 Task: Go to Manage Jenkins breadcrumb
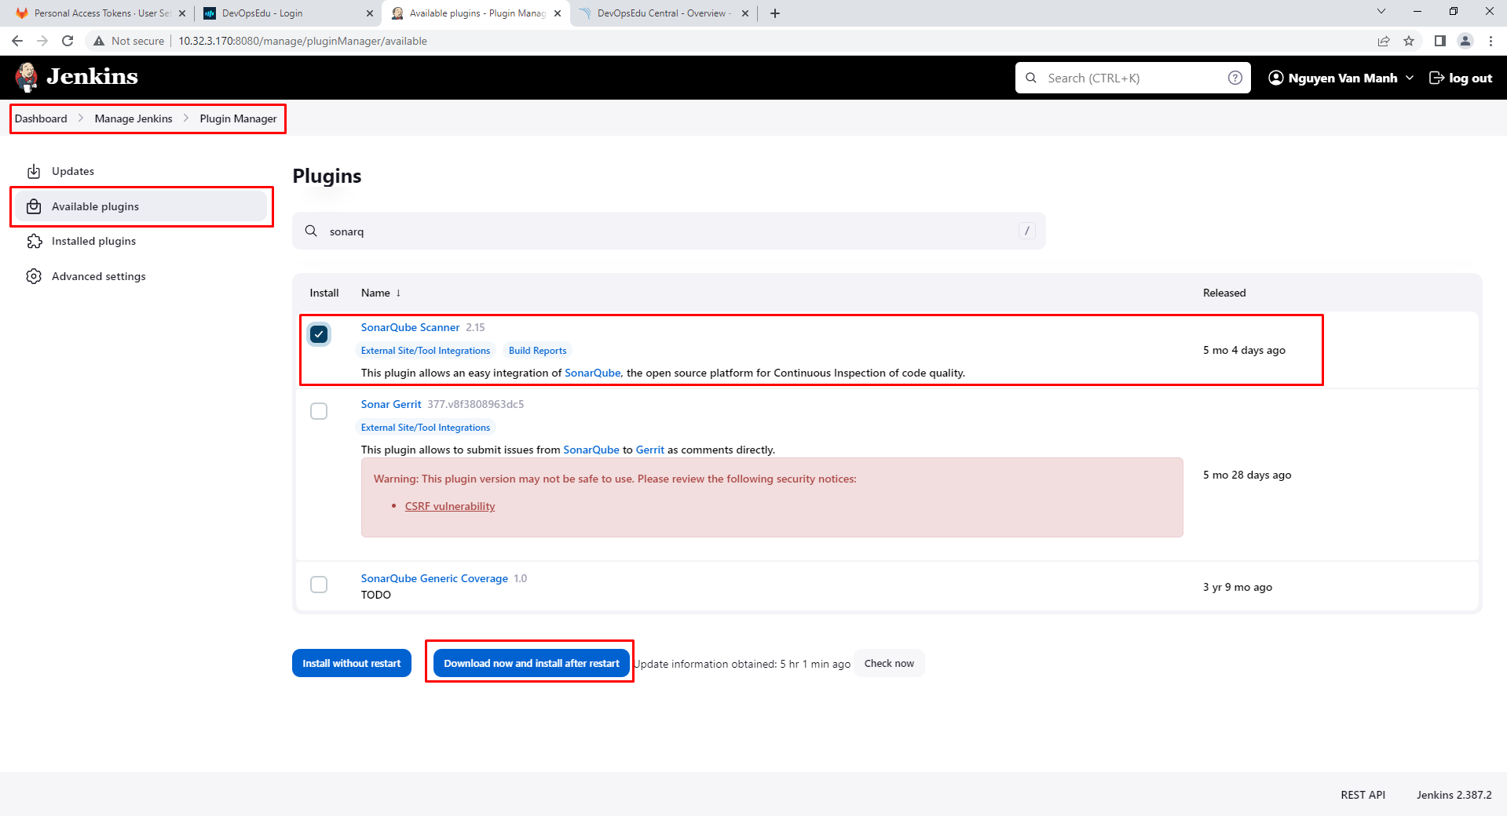(134, 118)
